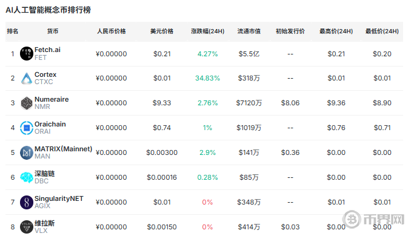
Task: Click the Numeraire cube logo
Action: [x=27, y=103]
